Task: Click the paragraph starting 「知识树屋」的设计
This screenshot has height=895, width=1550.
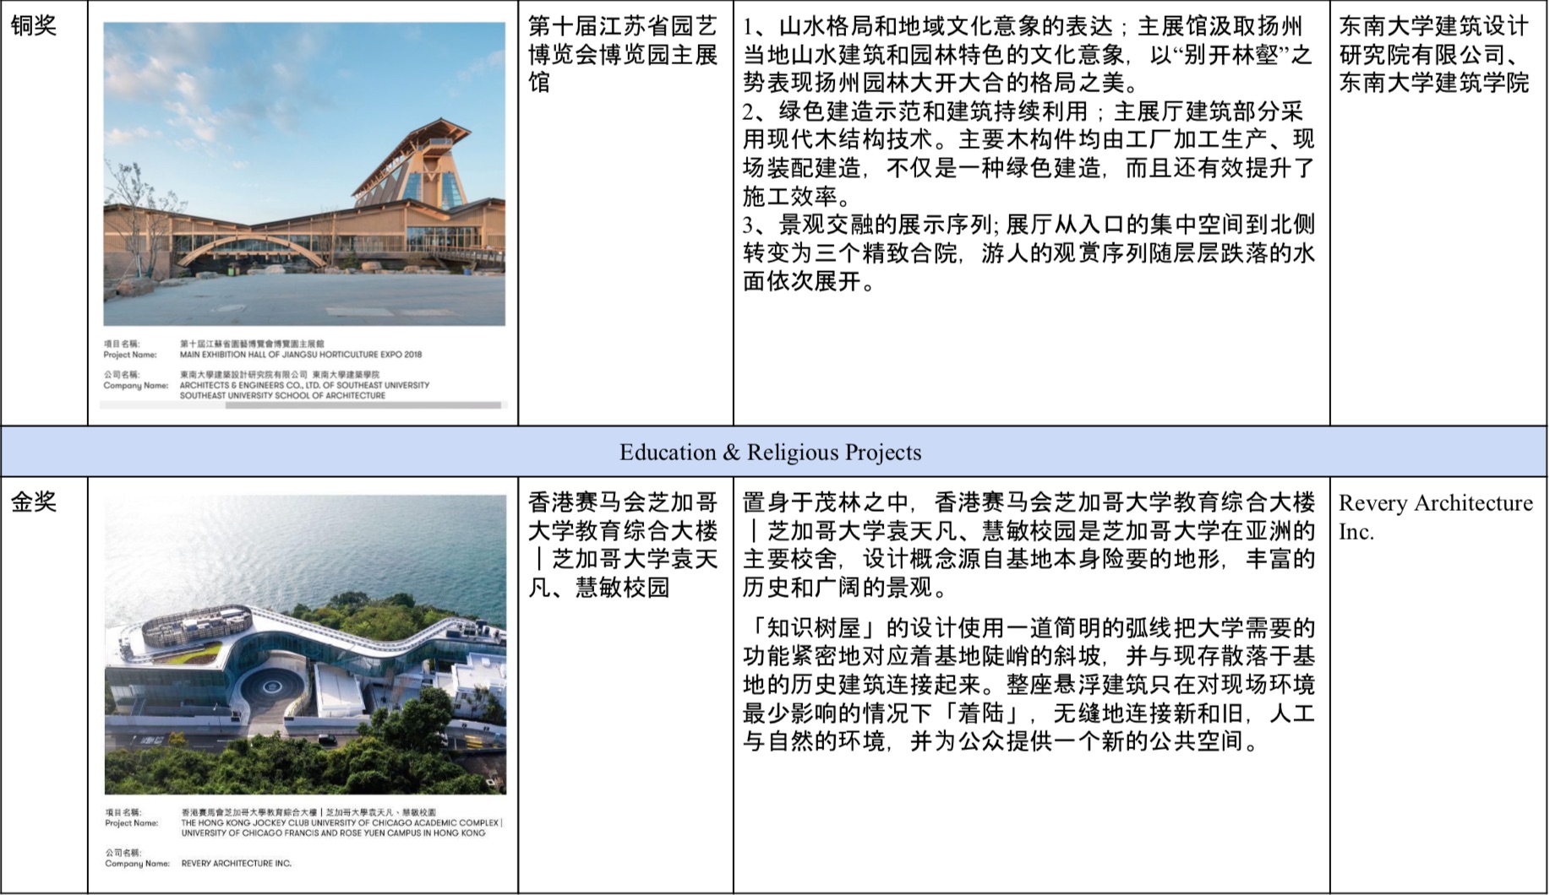Action: (x=1029, y=685)
